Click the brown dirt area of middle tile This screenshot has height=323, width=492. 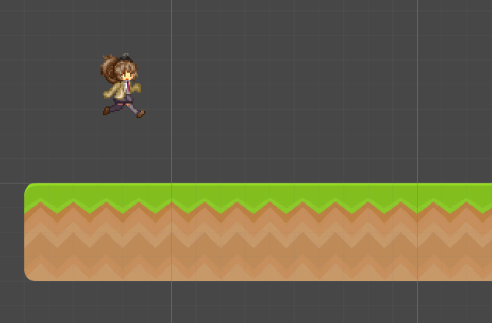point(294,246)
